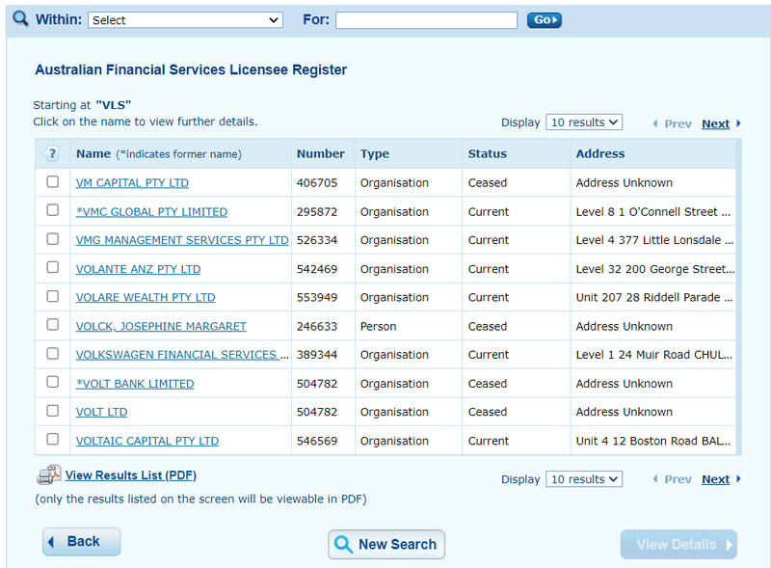Start a New Search

click(386, 545)
